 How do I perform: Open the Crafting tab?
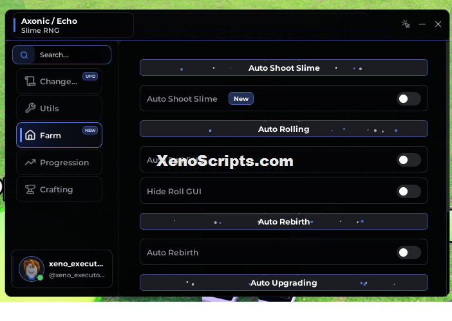[59, 189]
